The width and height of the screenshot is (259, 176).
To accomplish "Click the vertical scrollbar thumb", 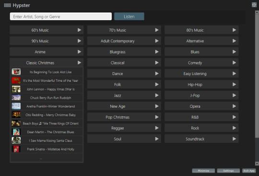I will [x=257, y=75].
